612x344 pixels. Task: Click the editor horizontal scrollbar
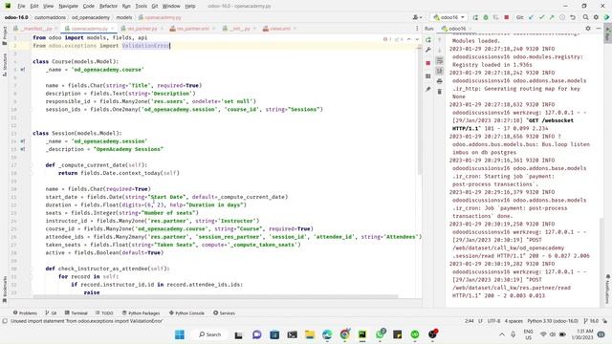coord(215,297)
